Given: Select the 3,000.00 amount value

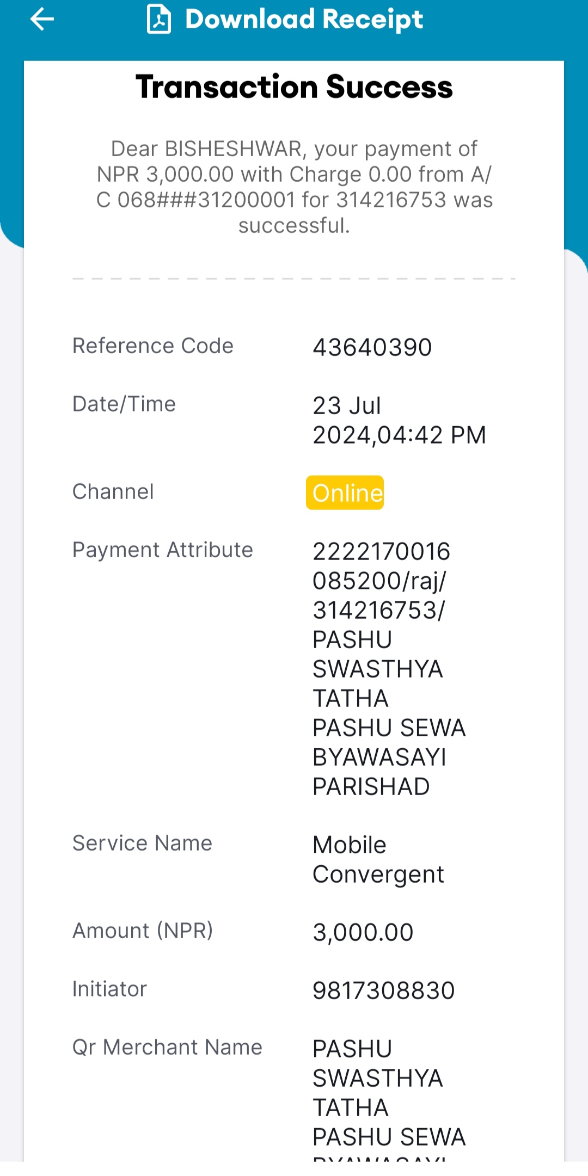Looking at the screenshot, I should pyautogui.click(x=363, y=932).
